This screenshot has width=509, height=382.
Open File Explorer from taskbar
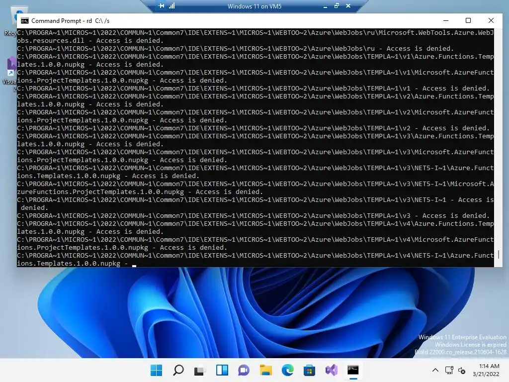(266, 370)
